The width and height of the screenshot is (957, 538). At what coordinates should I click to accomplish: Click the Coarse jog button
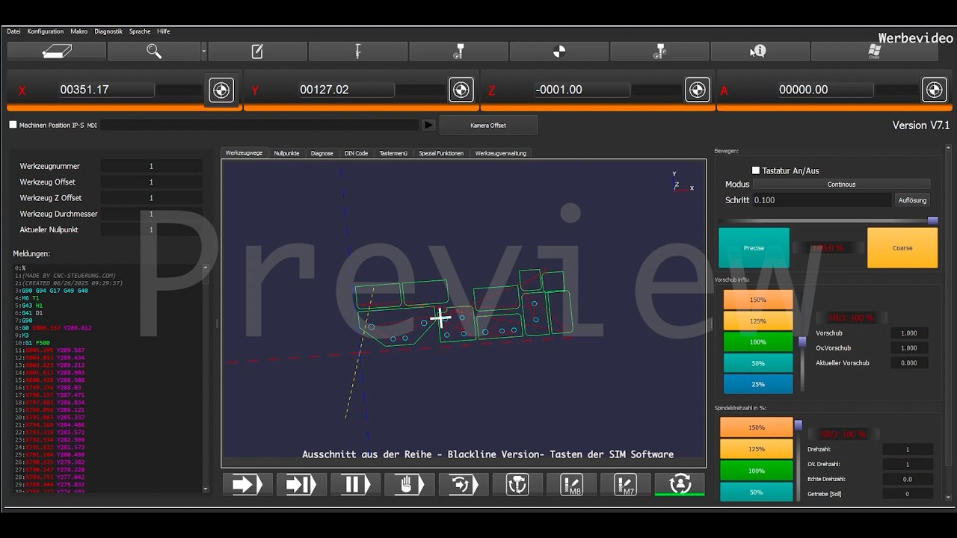point(902,247)
